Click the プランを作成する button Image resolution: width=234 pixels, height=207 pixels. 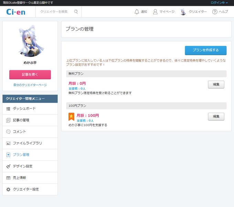click(x=206, y=50)
